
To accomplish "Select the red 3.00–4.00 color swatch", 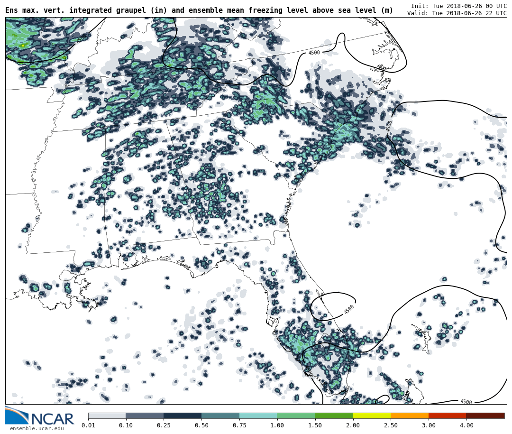I will (448, 416).
